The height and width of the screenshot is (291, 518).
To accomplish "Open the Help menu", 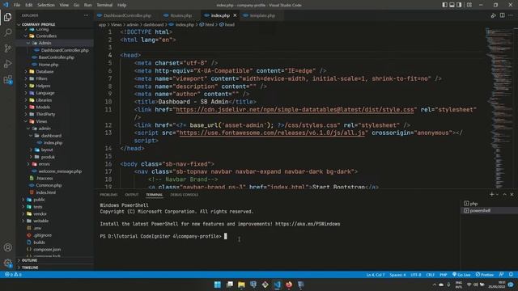I will [x=122, y=5].
